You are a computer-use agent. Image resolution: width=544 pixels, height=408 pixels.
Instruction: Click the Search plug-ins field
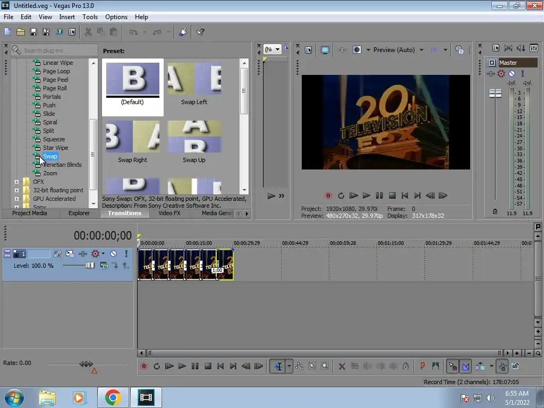coord(55,50)
